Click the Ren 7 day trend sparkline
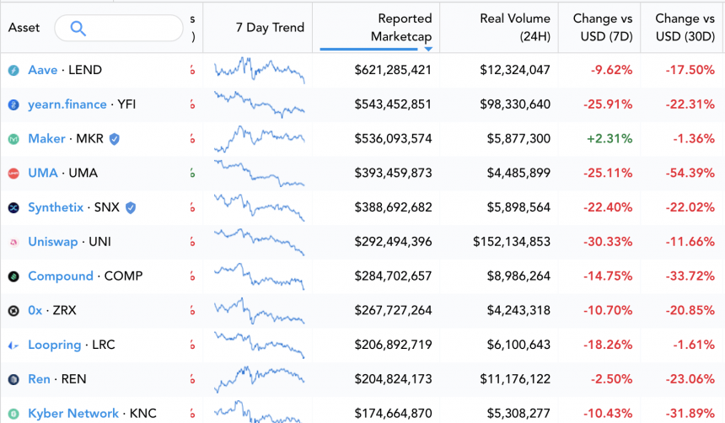This screenshot has width=725, height=423. (x=259, y=379)
